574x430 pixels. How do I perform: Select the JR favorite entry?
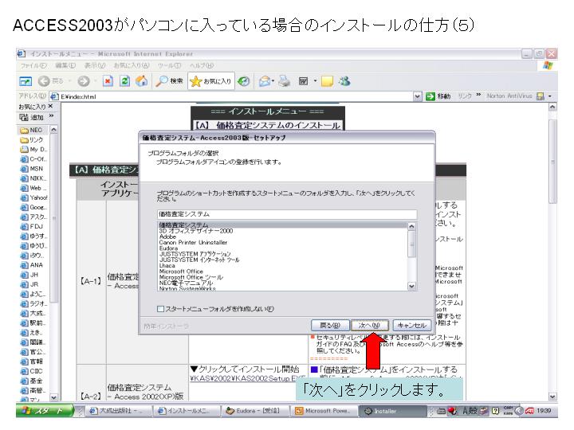(29, 284)
